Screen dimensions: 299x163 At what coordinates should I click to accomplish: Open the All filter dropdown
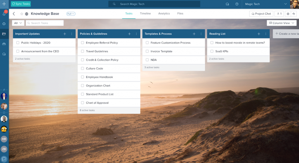click(x=18, y=23)
